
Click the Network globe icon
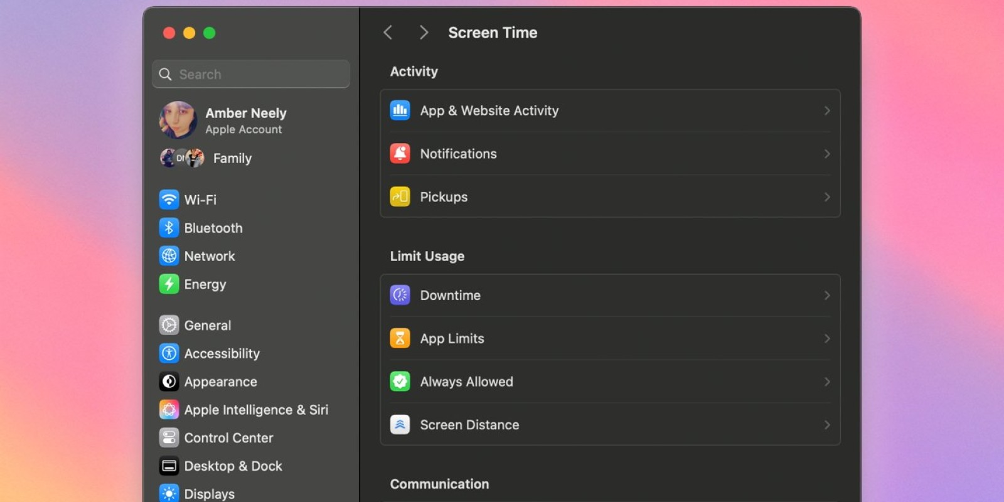[169, 256]
